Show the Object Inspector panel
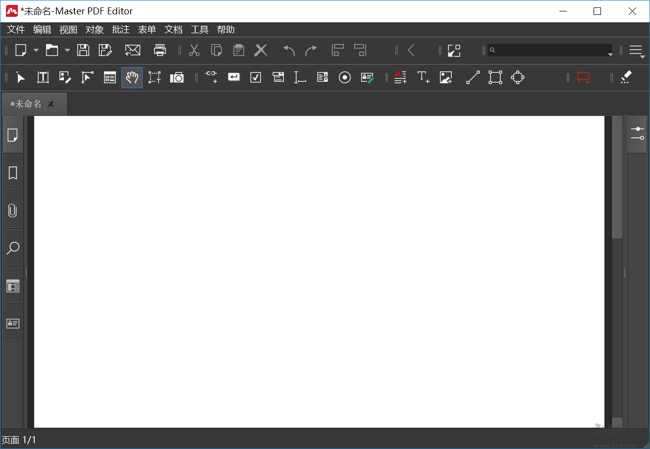Screen dimensions: 650x449 point(637,134)
